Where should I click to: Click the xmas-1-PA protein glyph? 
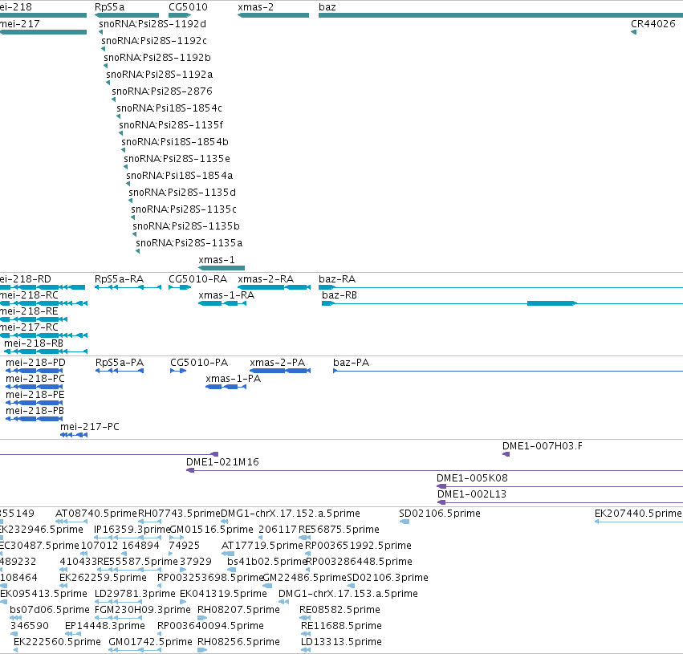226,387
